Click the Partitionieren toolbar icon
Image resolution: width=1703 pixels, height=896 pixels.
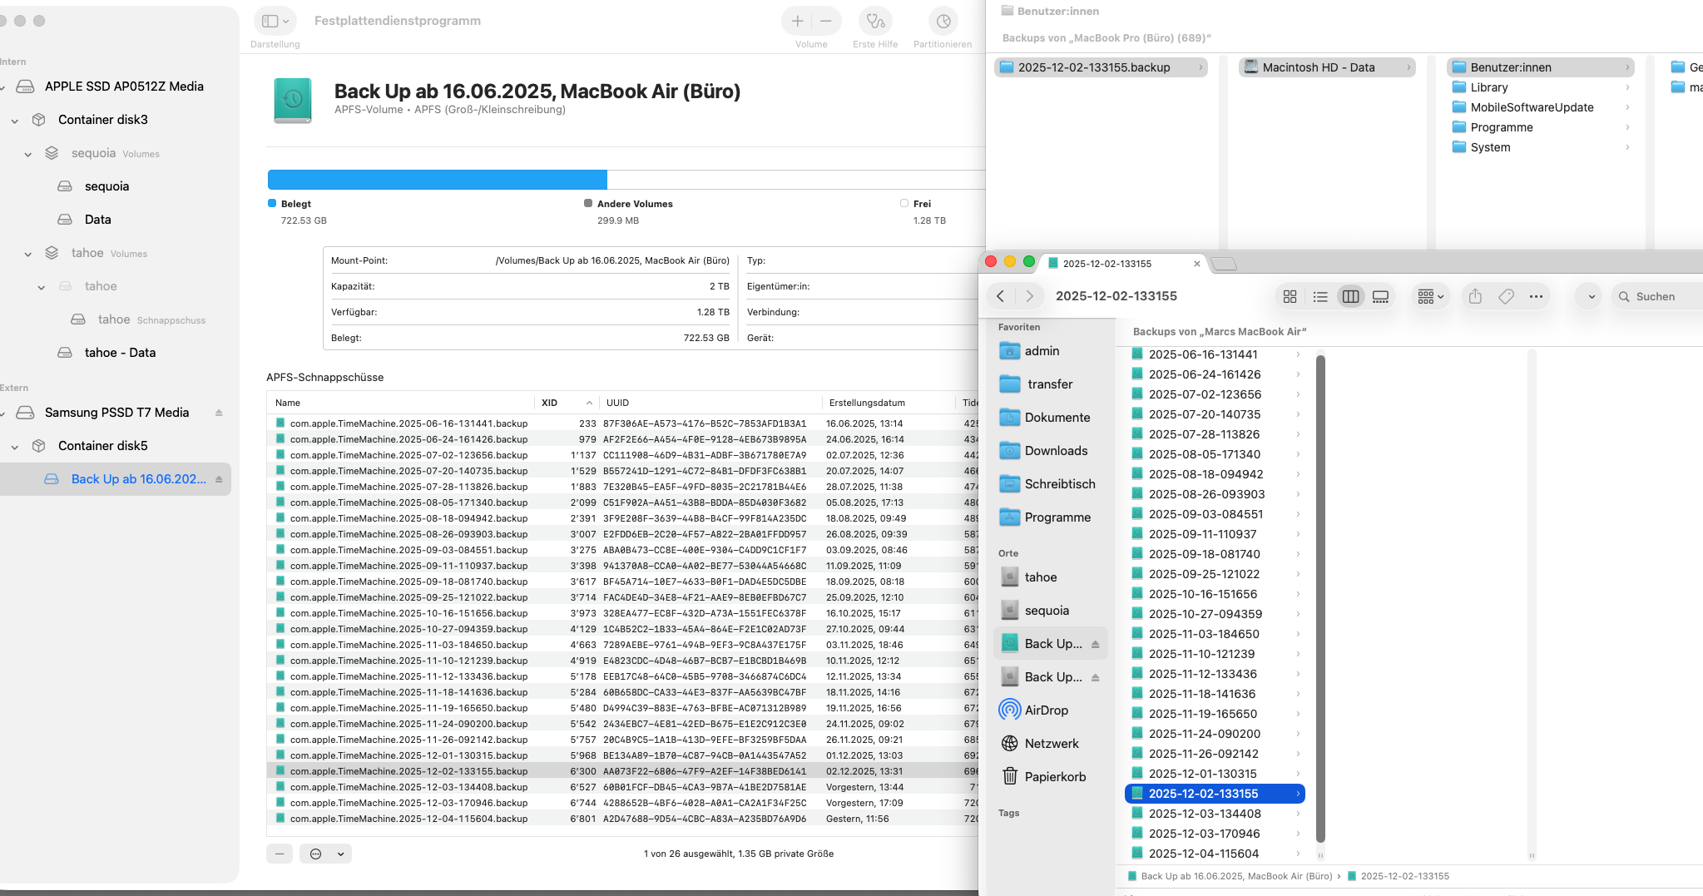tap(943, 22)
